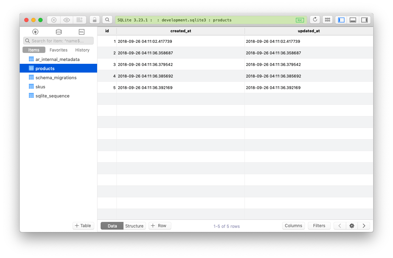This screenshot has height=258, width=393.
Task: Open the gear settings icon
Action: pyautogui.click(x=352, y=226)
